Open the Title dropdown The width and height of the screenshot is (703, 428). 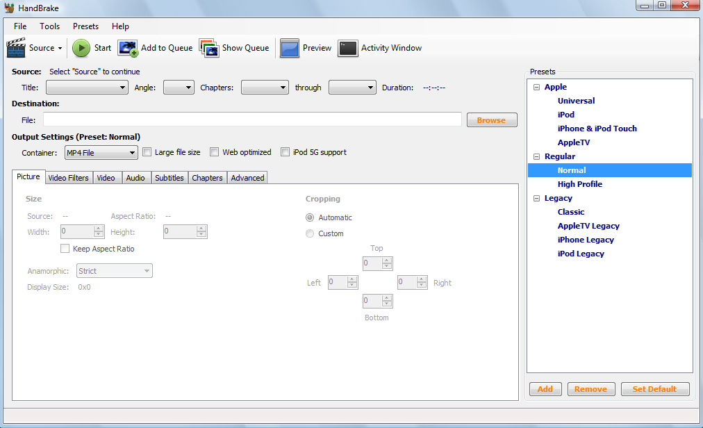click(87, 88)
